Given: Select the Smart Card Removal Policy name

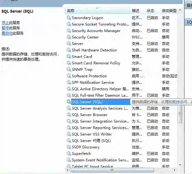Looking at the screenshot, I should [x=96, y=63].
